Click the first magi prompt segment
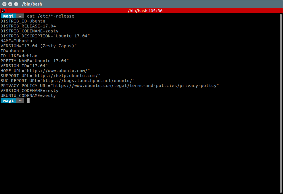 pyautogui.click(x=8, y=16)
